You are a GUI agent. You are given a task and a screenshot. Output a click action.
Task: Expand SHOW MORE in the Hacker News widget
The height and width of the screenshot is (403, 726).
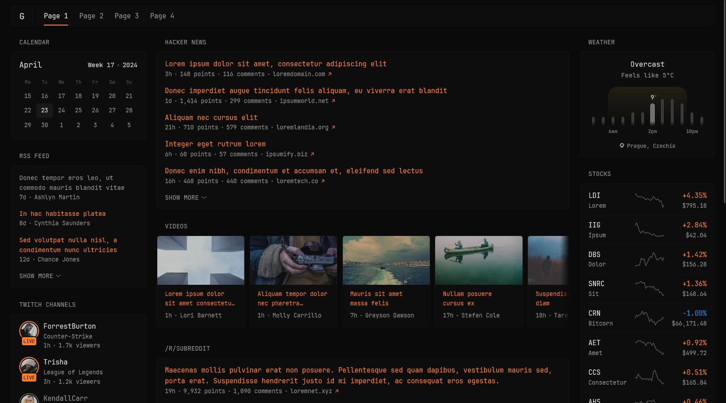[181, 197]
